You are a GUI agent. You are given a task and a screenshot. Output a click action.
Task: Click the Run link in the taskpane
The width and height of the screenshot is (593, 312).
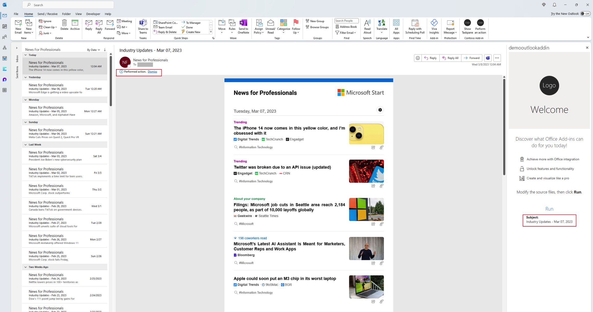coord(549,209)
